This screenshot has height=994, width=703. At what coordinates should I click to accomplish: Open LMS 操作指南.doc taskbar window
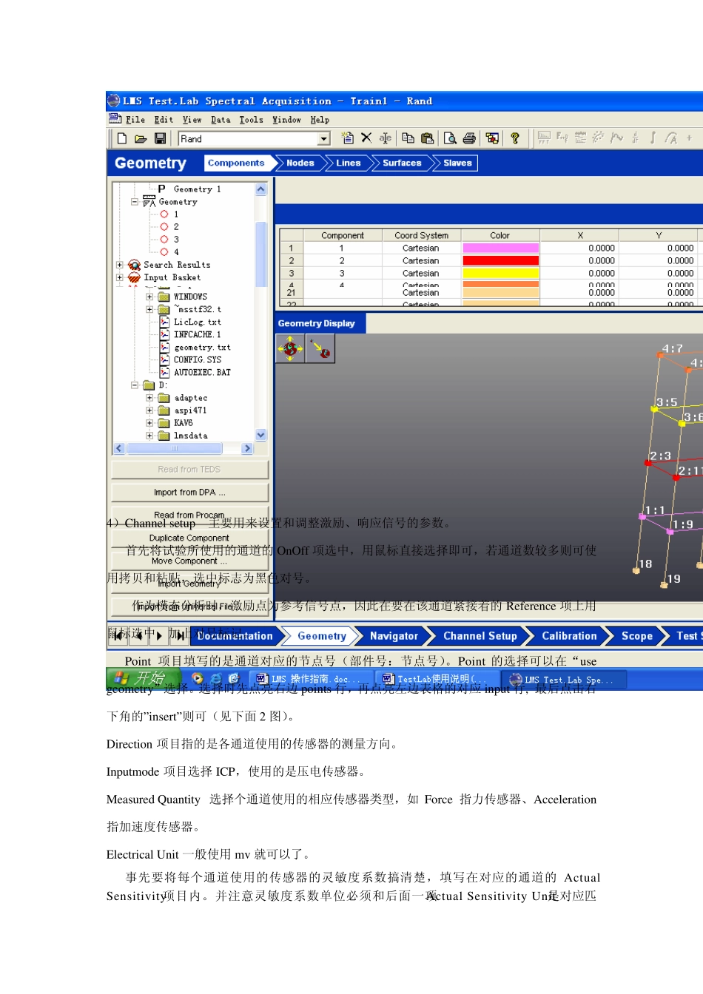tap(309, 679)
